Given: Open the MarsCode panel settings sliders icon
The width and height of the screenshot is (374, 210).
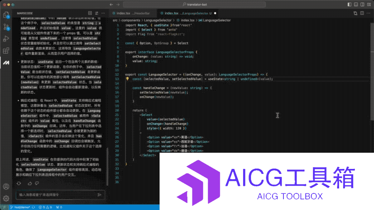Looking at the screenshot, I should (x=96, y=13).
